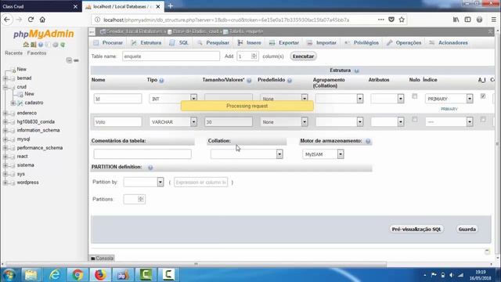This screenshot has height=282, width=501.
Task: Click the phpMyAdmin home icon
Action: click(26, 45)
